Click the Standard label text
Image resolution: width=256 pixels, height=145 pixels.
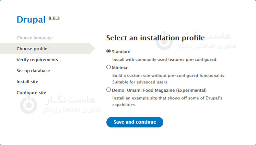point(121,52)
